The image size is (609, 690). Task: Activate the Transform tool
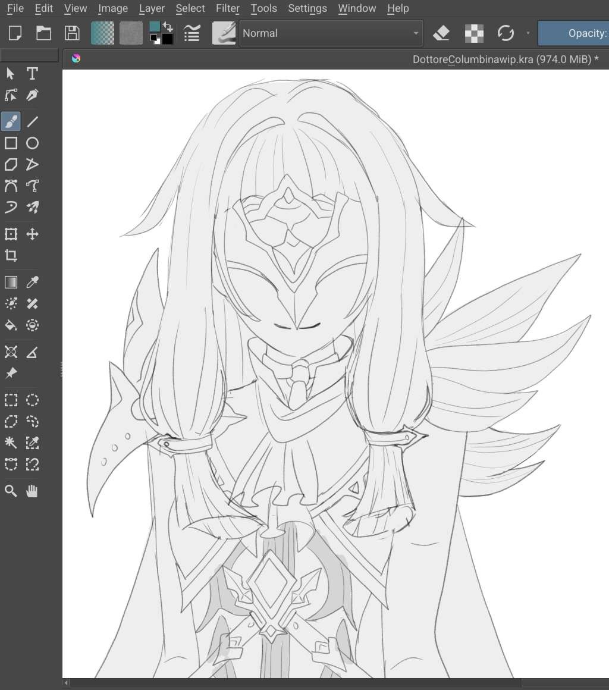tap(10, 234)
